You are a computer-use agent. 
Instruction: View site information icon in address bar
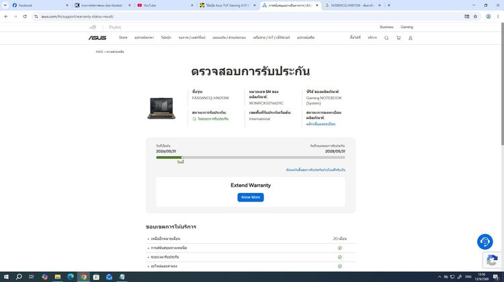(x=36, y=16)
